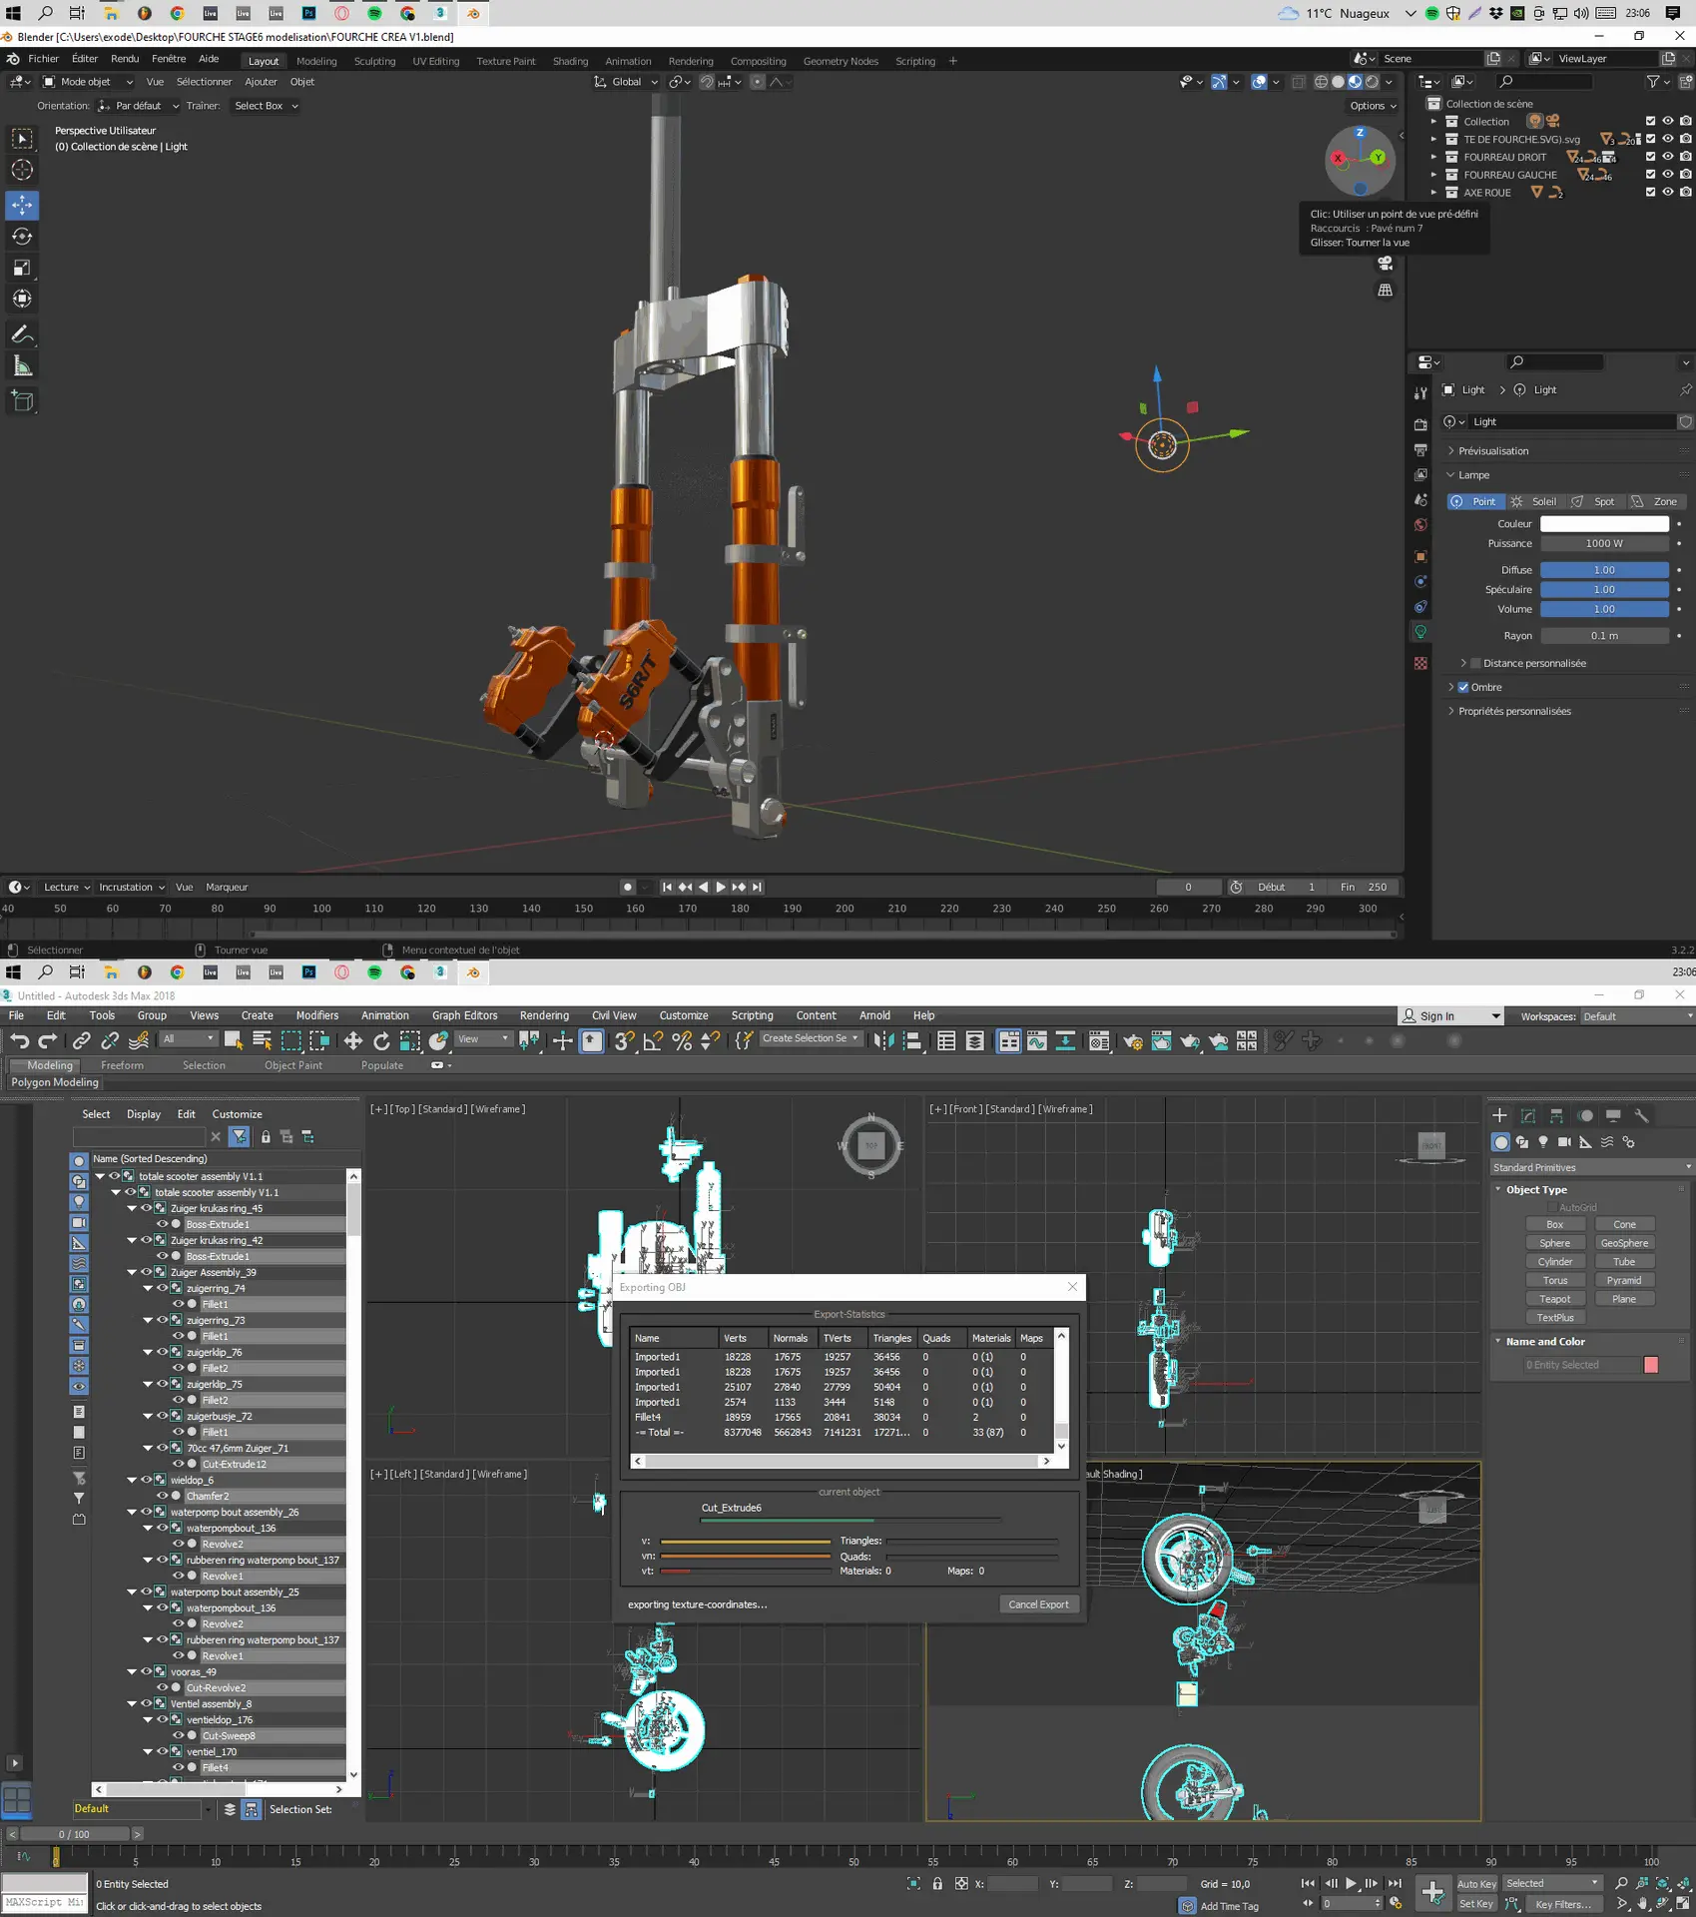The width and height of the screenshot is (1696, 1917).
Task: Click Blender Options button in viewport header
Action: pyautogui.click(x=1373, y=106)
